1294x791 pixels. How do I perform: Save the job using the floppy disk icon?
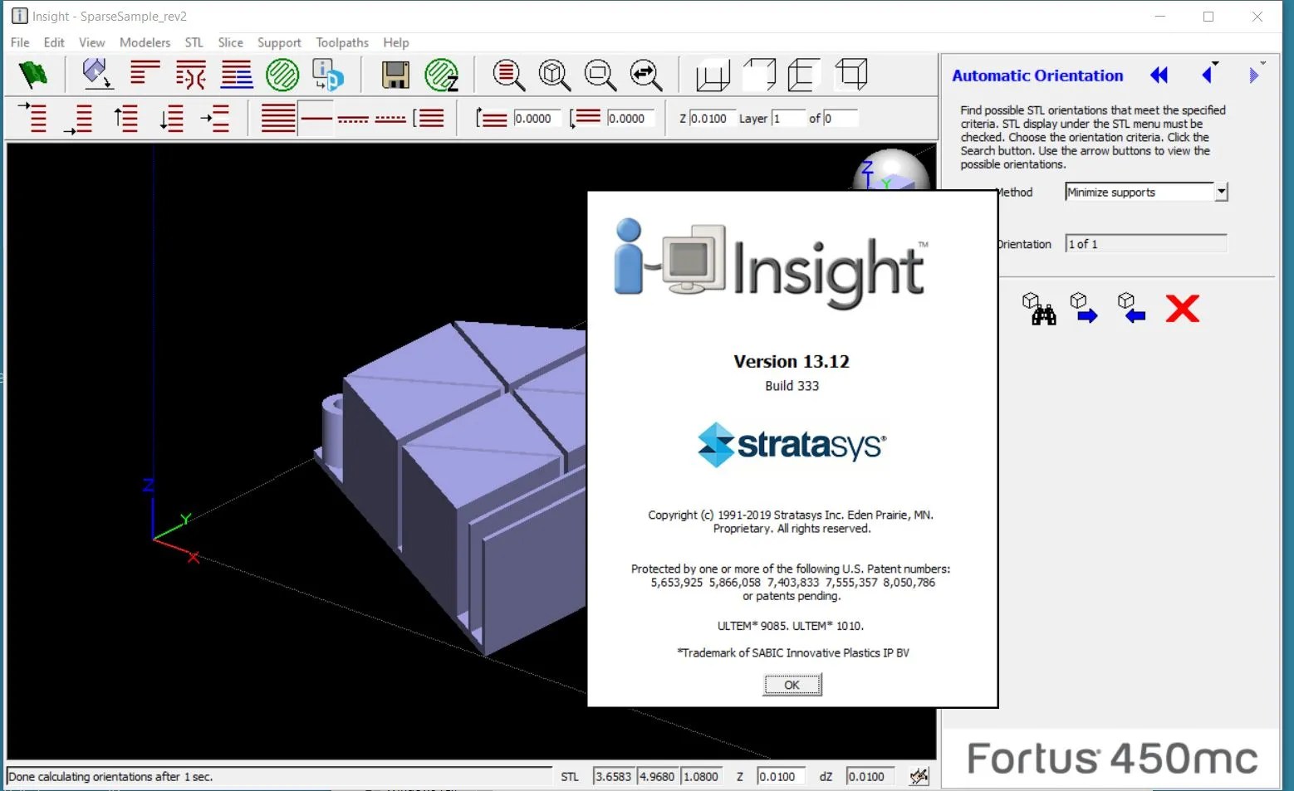395,75
